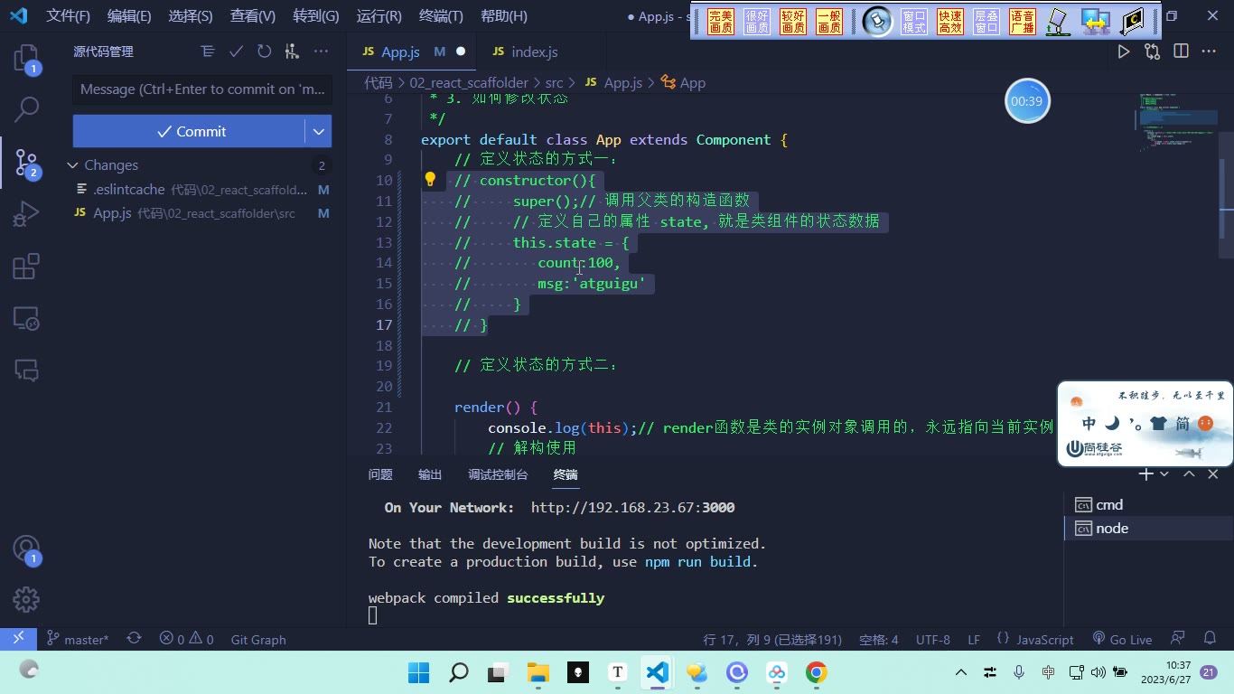Toggle the IME half-moon width mode
Screen dimensions: 1234x694
(1112, 423)
